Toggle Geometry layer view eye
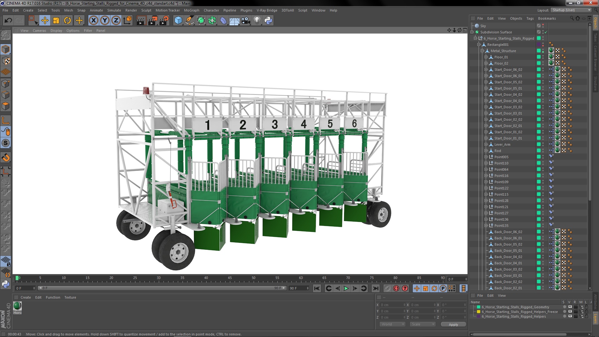599x337 pixels. pos(570,307)
